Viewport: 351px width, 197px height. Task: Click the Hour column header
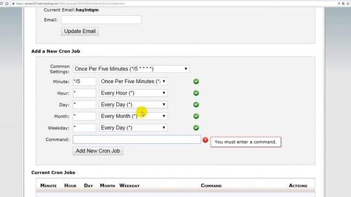pyautogui.click(x=70, y=186)
